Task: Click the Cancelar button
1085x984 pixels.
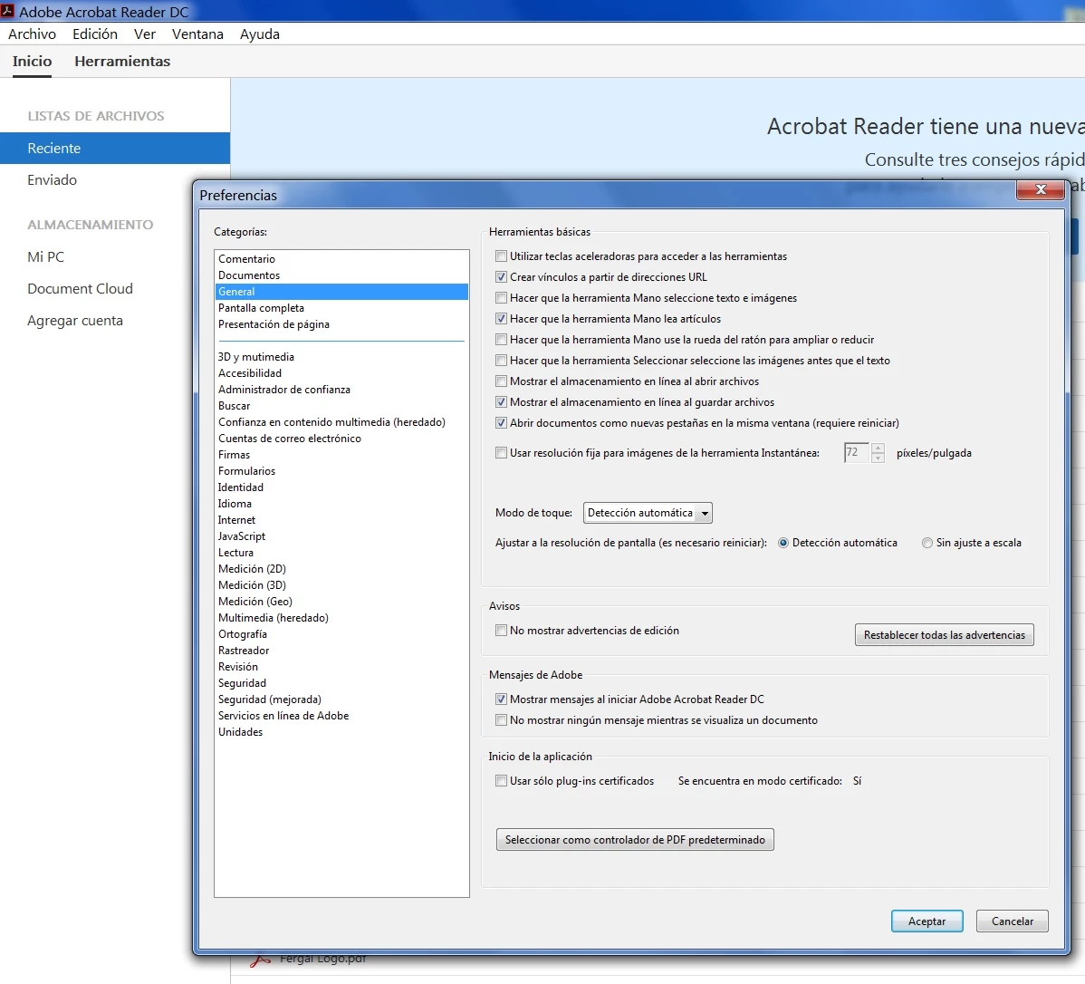Action: pyautogui.click(x=1012, y=921)
